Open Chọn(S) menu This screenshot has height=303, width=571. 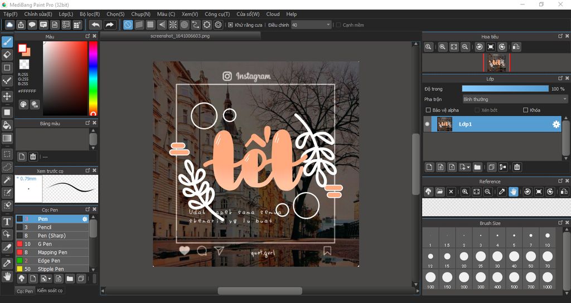pyautogui.click(x=115, y=14)
